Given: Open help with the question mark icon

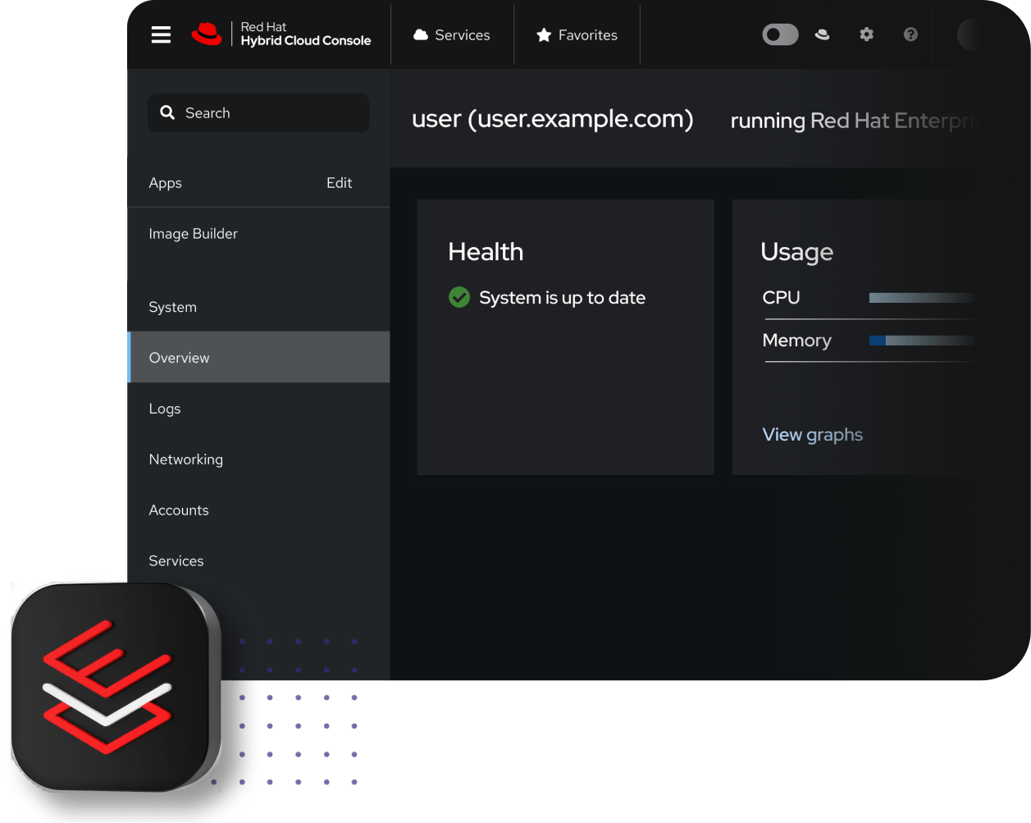Looking at the screenshot, I should tap(910, 34).
